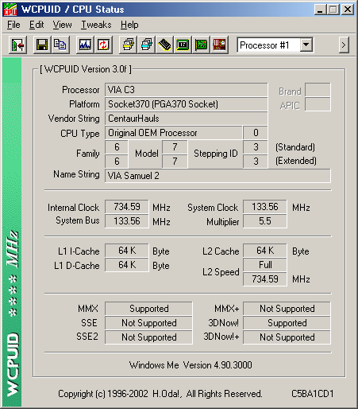Click the Exit door icon in toolbar
The width and height of the screenshot is (358, 409).
17,45
